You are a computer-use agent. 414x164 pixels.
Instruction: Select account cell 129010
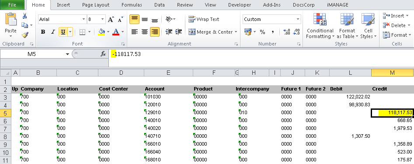(x=168, y=112)
